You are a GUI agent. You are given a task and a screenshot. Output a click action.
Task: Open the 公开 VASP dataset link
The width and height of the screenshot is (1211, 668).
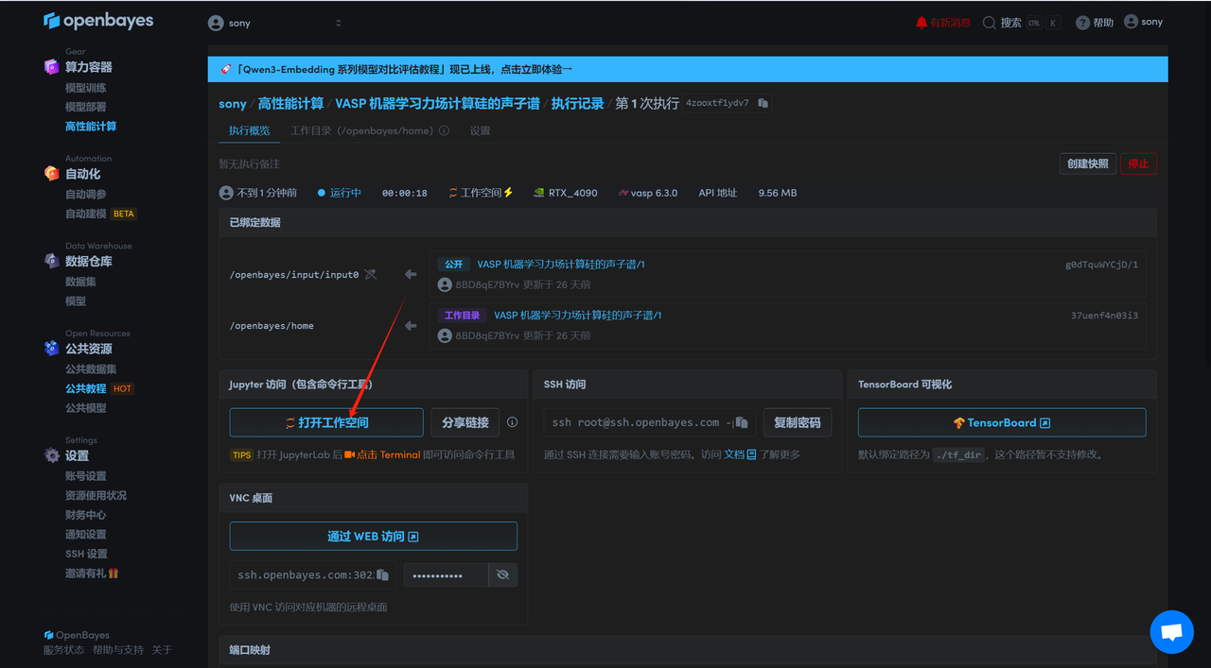click(561, 265)
